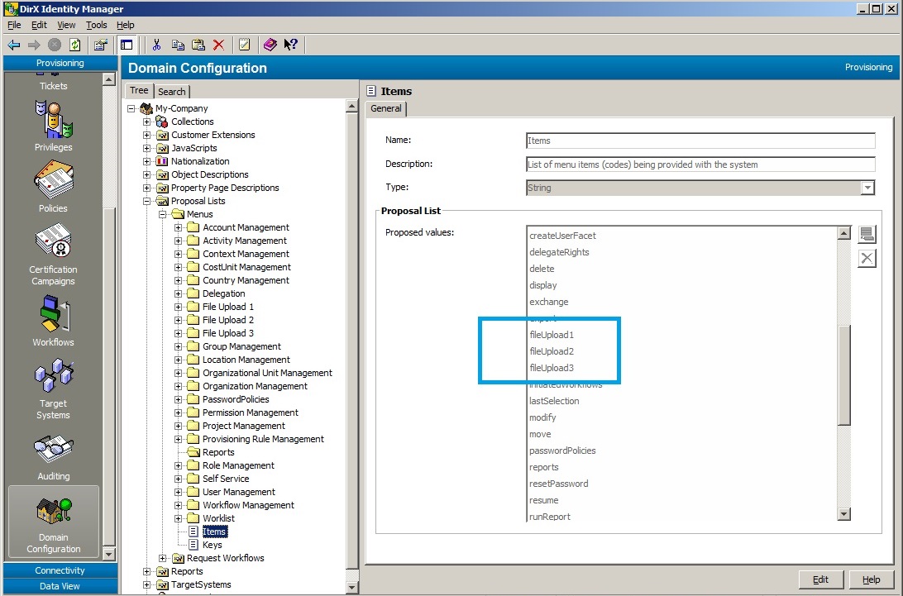Click the Cut scissors icon
Viewport: 903px width, 596px height.
click(156, 45)
